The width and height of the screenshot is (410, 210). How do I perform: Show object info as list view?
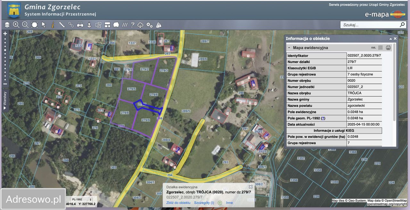tap(381, 48)
